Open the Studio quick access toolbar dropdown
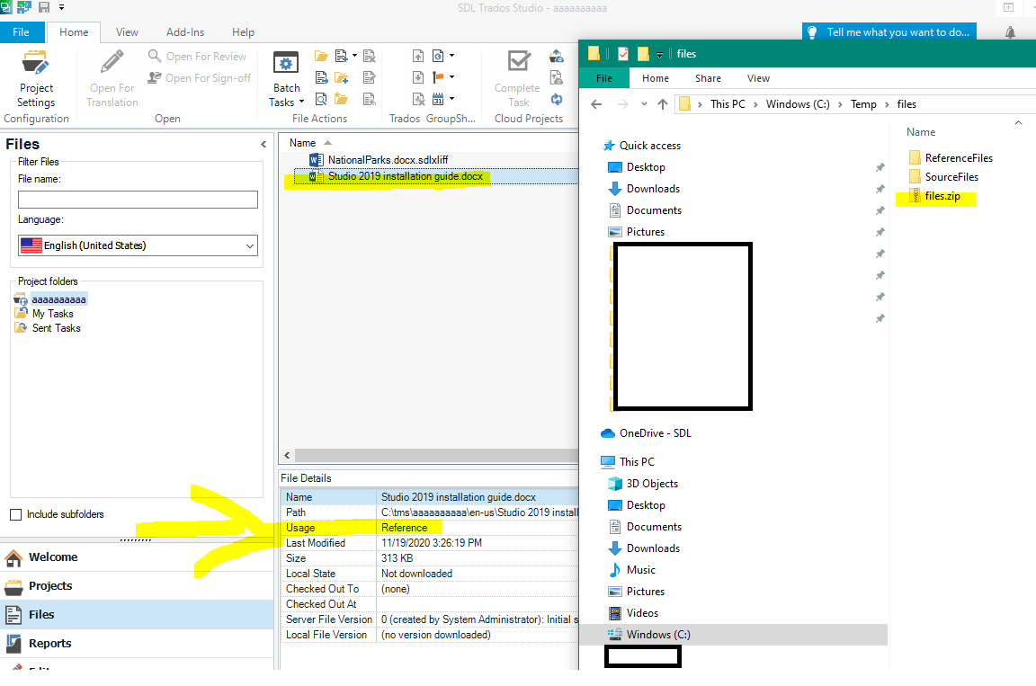The width and height of the screenshot is (1036, 686). (x=61, y=7)
